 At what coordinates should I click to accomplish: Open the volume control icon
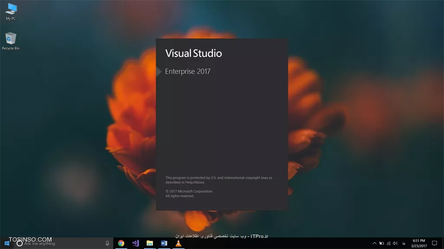click(395, 243)
